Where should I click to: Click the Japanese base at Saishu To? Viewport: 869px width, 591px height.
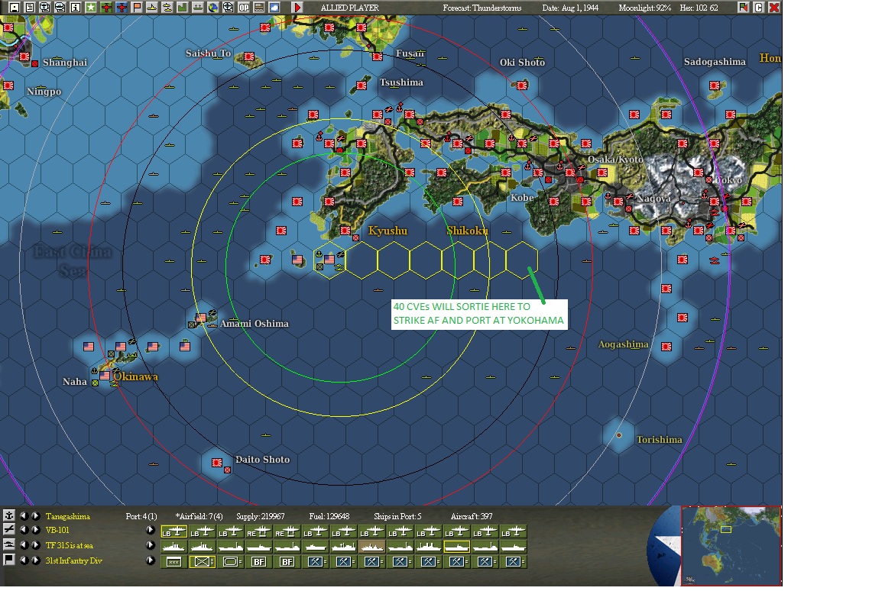click(x=249, y=57)
